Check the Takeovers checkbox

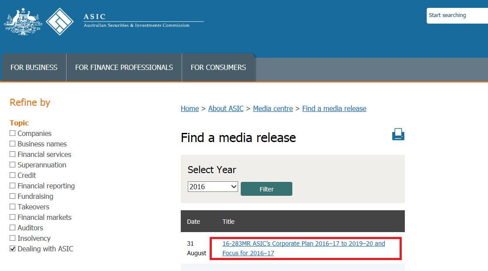coord(12,207)
